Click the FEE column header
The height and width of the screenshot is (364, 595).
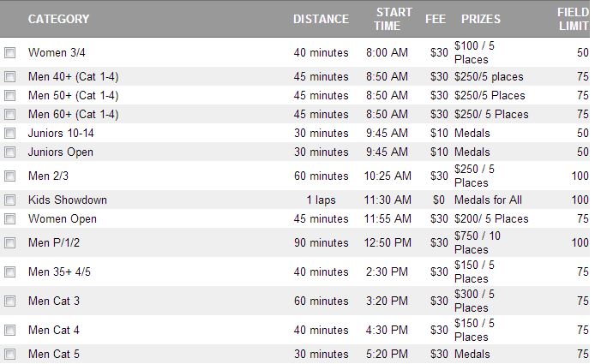pos(436,19)
